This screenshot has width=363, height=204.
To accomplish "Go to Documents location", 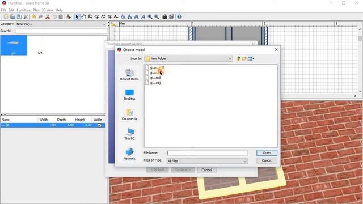I will click(129, 114).
